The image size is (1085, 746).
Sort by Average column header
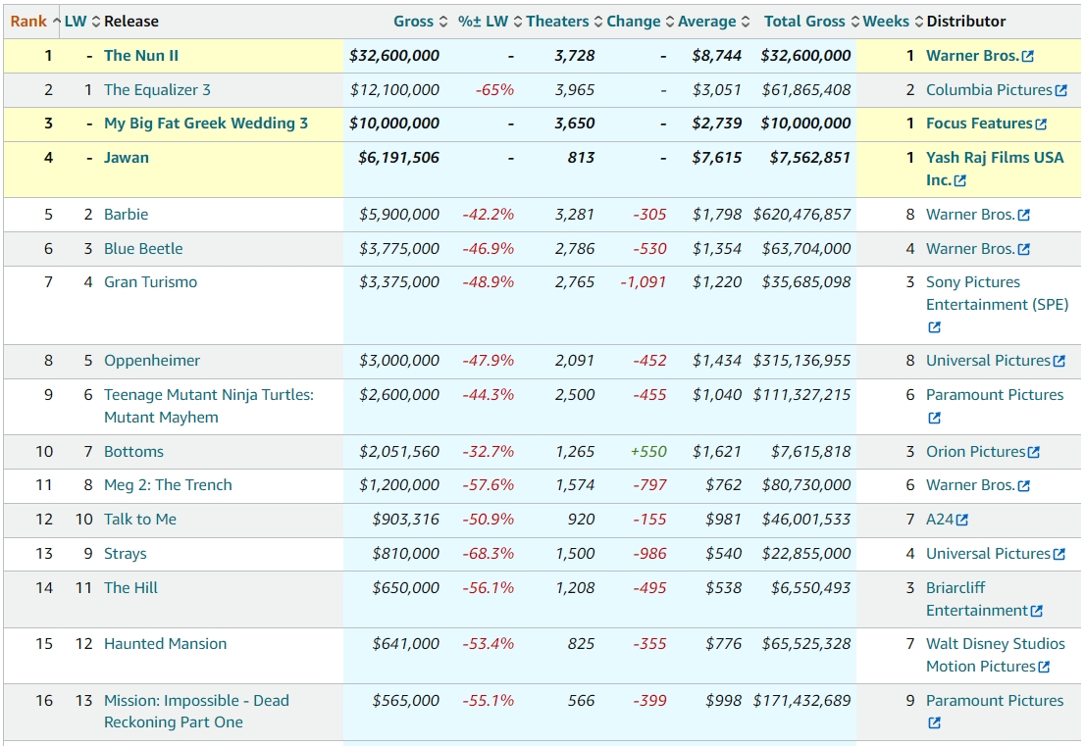coord(713,22)
